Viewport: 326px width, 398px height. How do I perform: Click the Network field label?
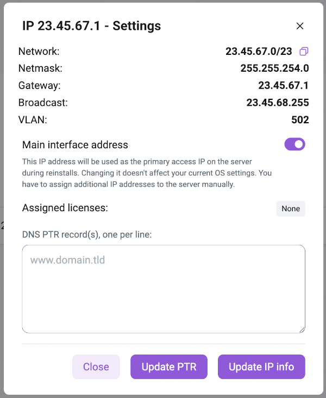point(39,52)
